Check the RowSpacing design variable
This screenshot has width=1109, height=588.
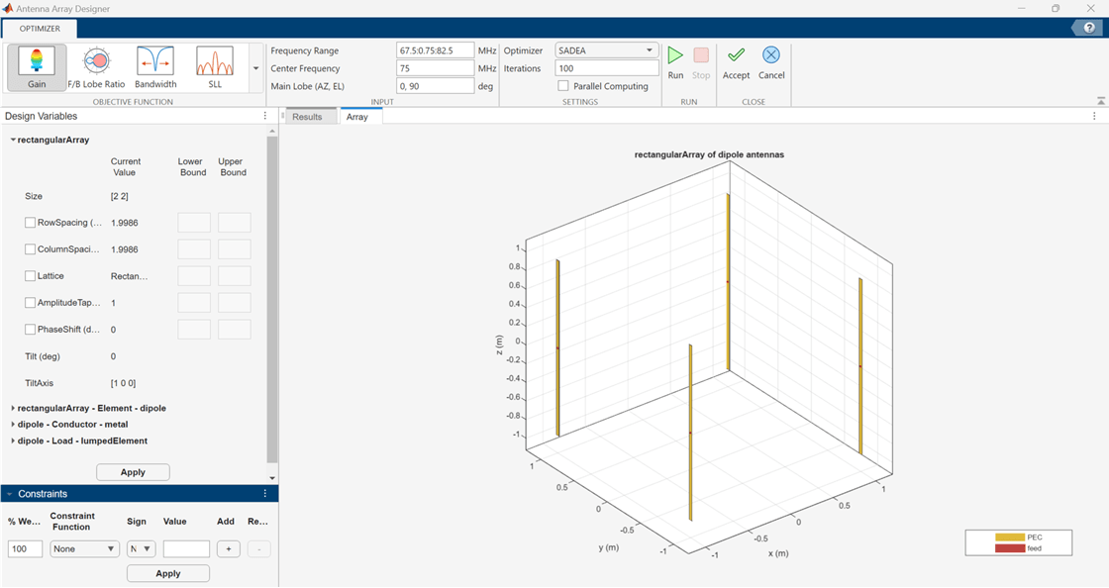(29, 222)
